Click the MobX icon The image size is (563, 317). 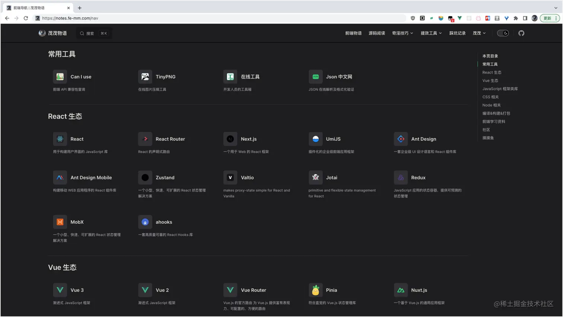(x=60, y=222)
